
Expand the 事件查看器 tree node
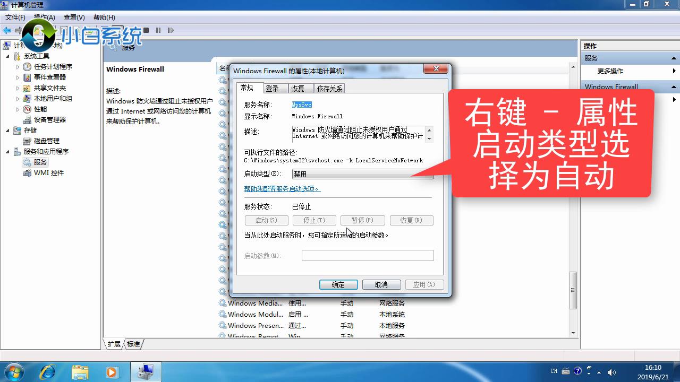pyautogui.click(x=18, y=77)
